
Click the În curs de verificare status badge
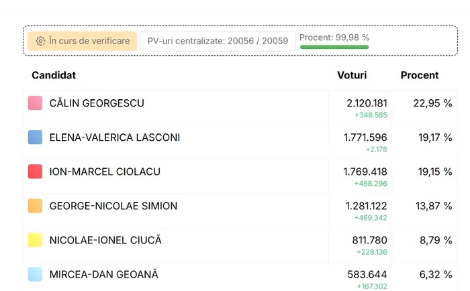(83, 41)
